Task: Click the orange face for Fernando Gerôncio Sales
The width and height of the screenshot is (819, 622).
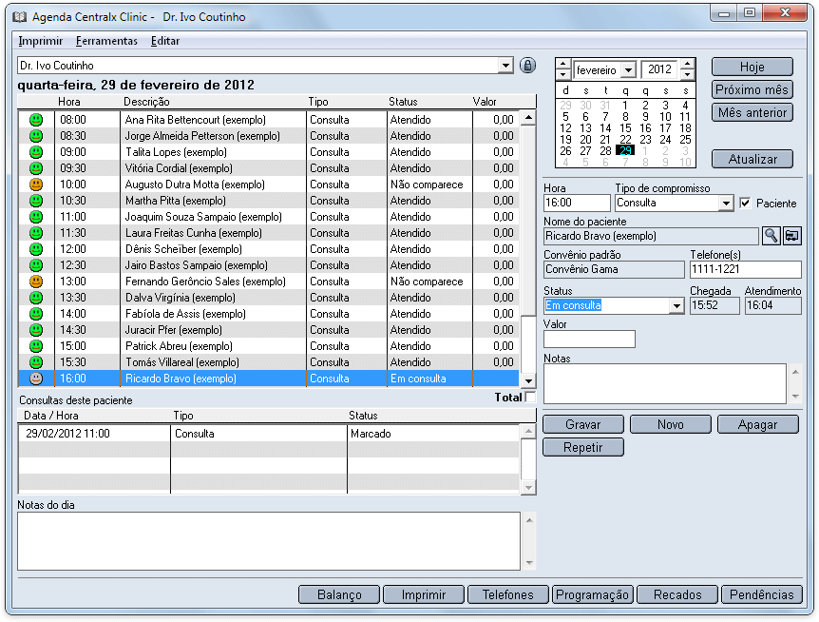Action: pyautogui.click(x=35, y=282)
